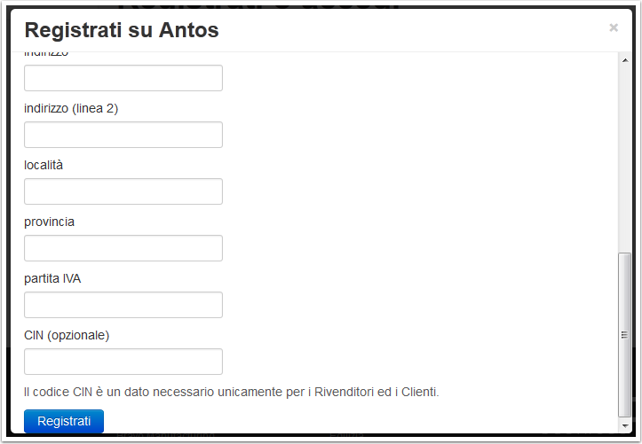Submit the form with the Registrati button
Viewport: 642px width, 444px height.
click(64, 421)
